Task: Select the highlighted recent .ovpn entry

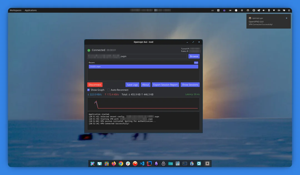Action: coord(143,66)
